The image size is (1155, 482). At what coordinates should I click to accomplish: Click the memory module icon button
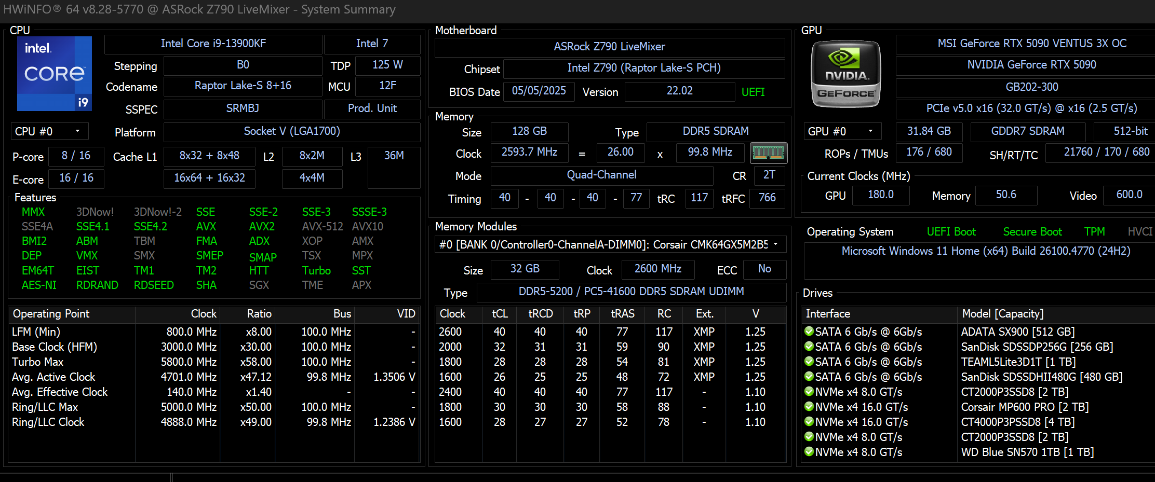click(769, 153)
